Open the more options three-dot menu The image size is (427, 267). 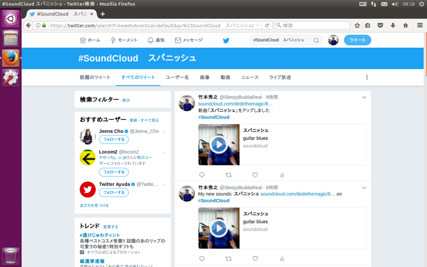tap(367, 77)
